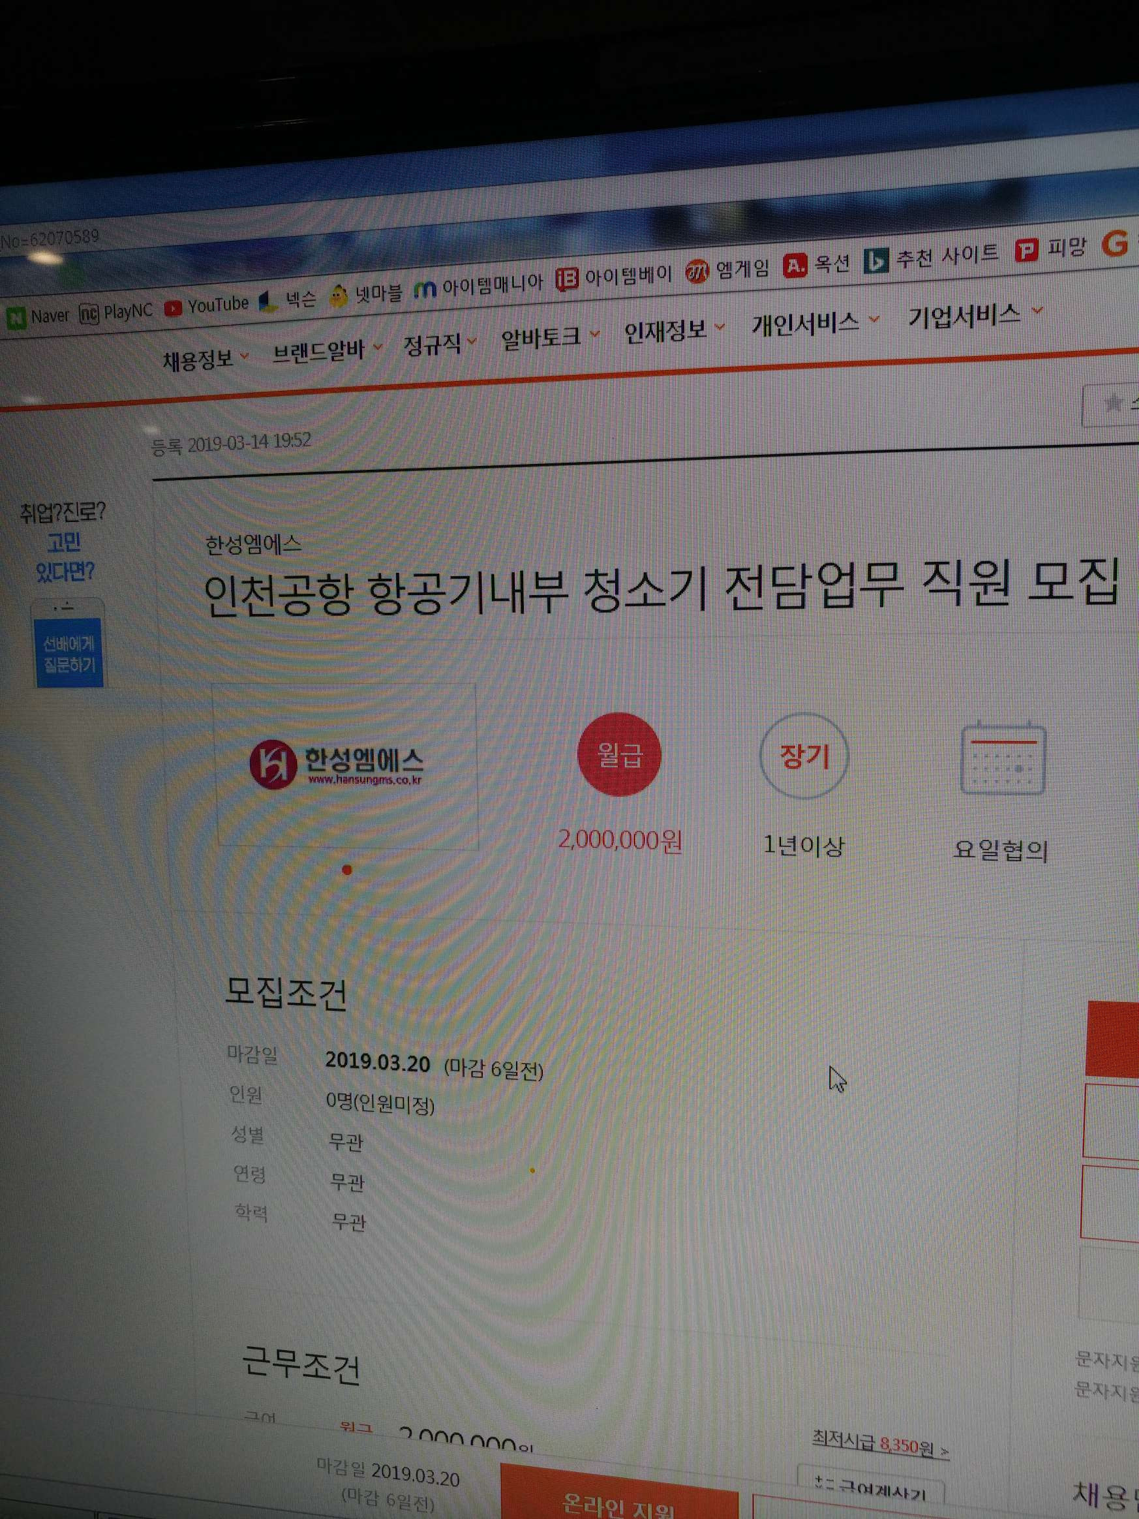Image resolution: width=1139 pixels, height=1519 pixels.
Task: Click the 근무조건 heading
Action: pyautogui.click(x=301, y=1366)
